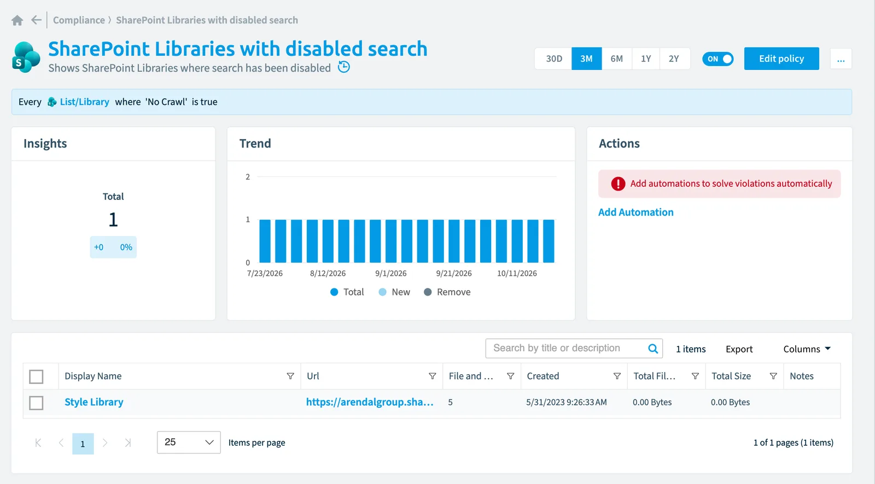Go to next page of results
The image size is (875, 484).
pyautogui.click(x=105, y=443)
